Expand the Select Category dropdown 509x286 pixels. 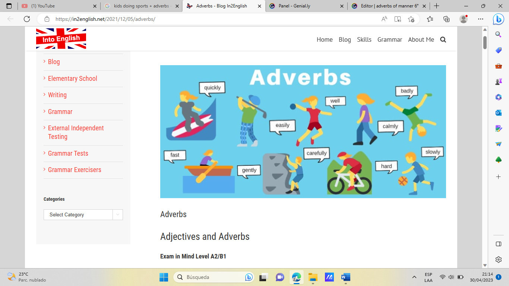(83, 214)
